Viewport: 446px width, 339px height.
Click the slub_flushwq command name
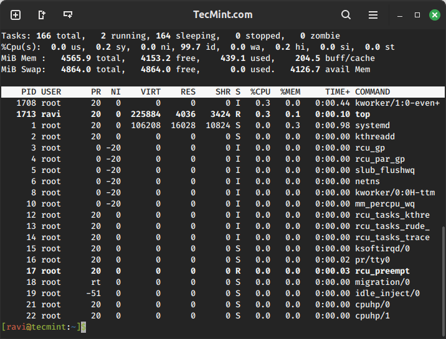tap(385, 170)
